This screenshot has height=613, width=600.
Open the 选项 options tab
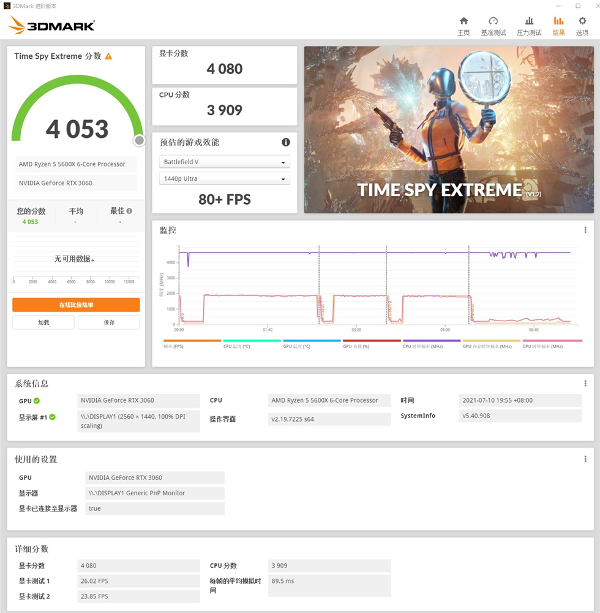pyautogui.click(x=582, y=26)
